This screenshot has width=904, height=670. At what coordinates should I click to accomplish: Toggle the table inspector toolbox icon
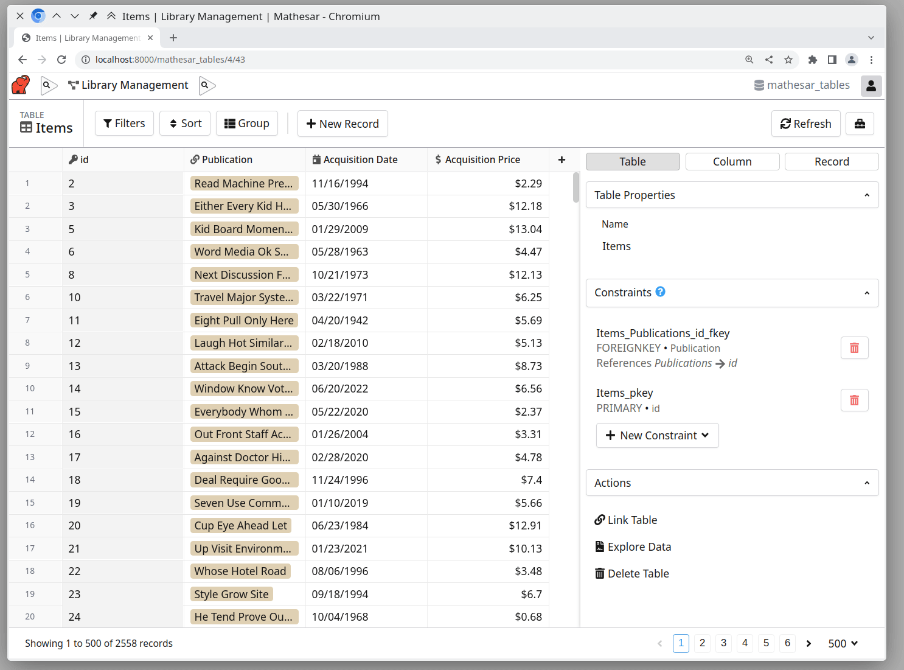pyautogui.click(x=860, y=124)
